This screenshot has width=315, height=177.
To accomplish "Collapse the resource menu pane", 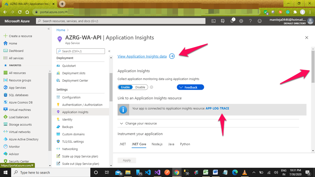I will (109, 51).
